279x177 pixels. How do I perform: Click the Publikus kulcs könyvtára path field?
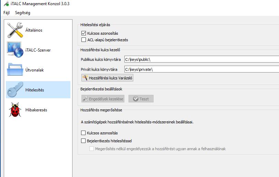[x=202, y=59]
